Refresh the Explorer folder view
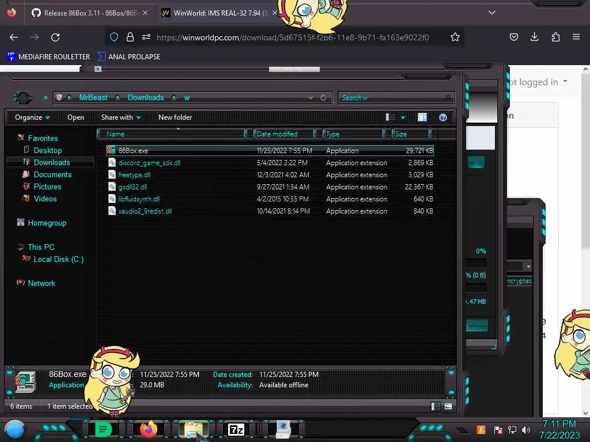Image resolution: width=590 pixels, height=442 pixels. [x=323, y=98]
